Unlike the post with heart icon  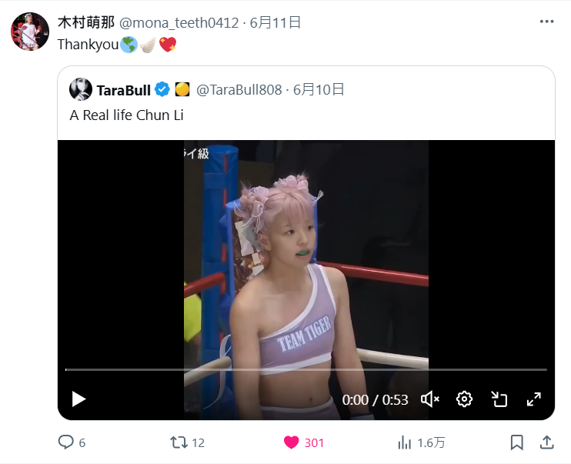(x=292, y=442)
